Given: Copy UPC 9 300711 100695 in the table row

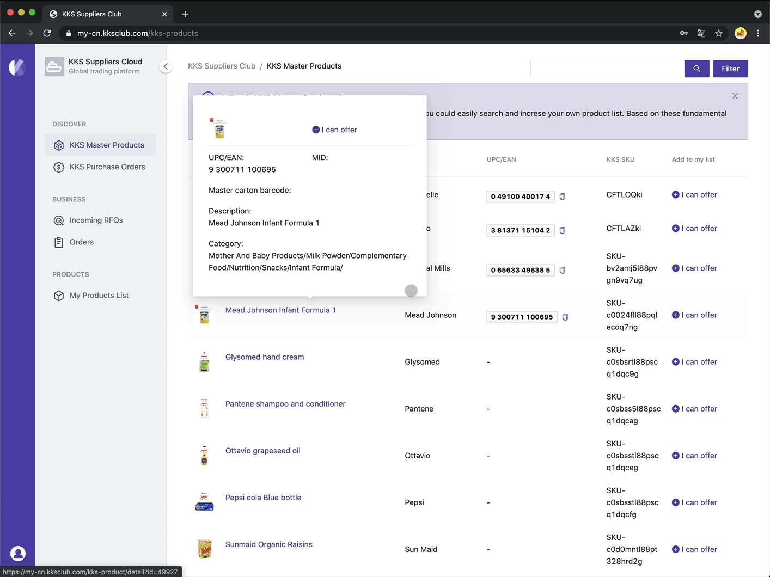Looking at the screenshot, I should (565, 317).
